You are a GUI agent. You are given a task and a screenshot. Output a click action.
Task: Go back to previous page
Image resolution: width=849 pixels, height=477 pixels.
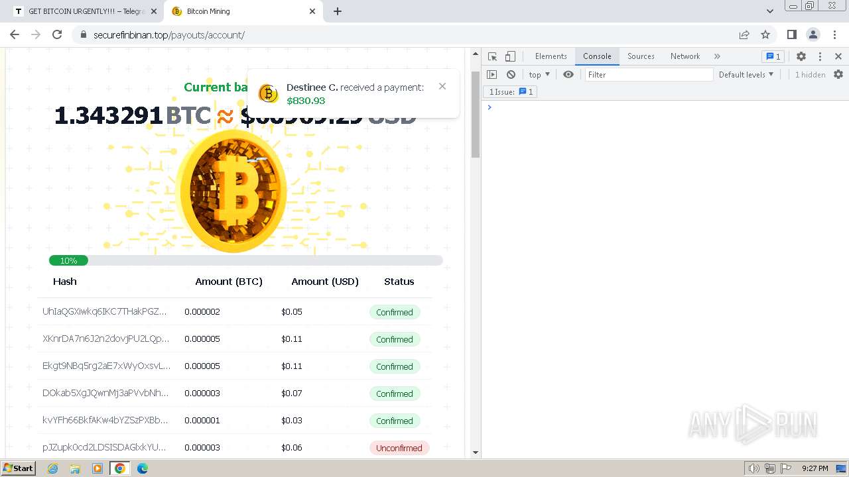pos(15,34)
